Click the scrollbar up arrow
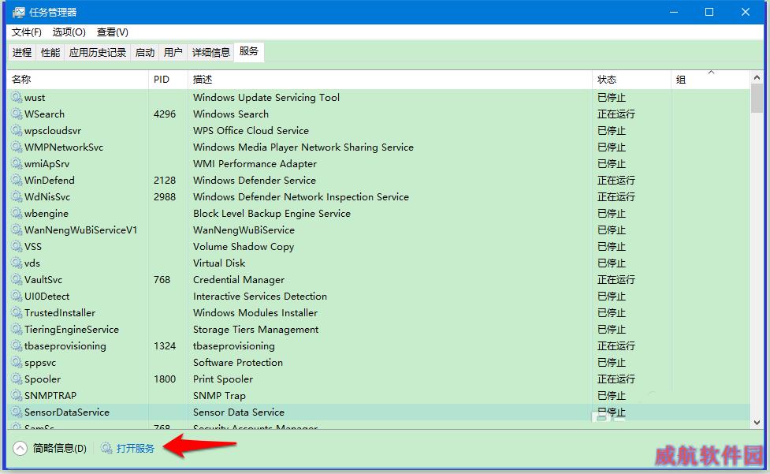This screenshot has height=474, width=770. 757,77
